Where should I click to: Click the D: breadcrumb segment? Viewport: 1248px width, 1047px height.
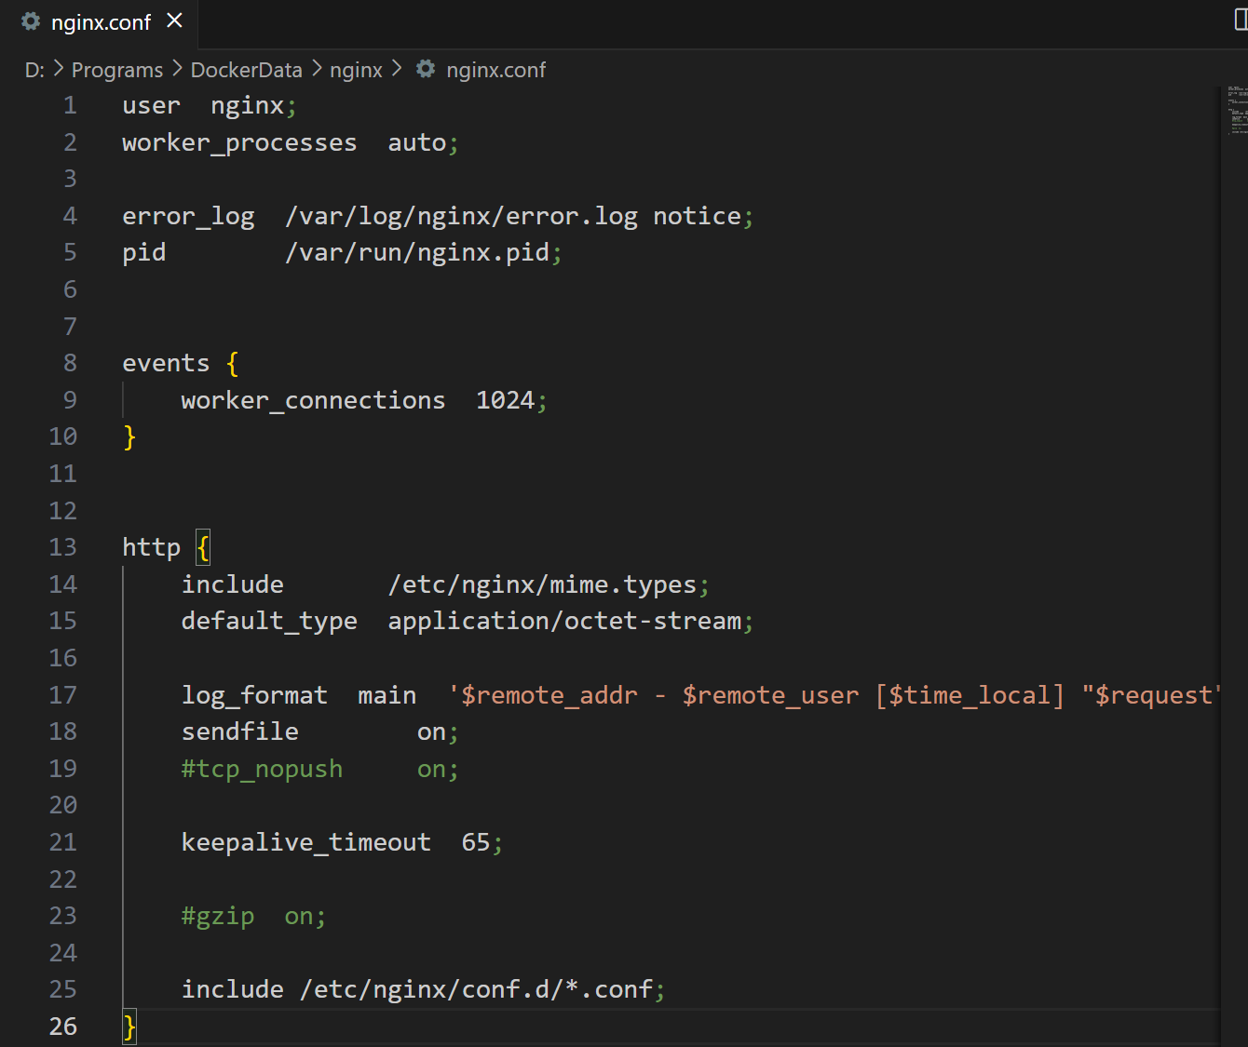click(34, 71)
